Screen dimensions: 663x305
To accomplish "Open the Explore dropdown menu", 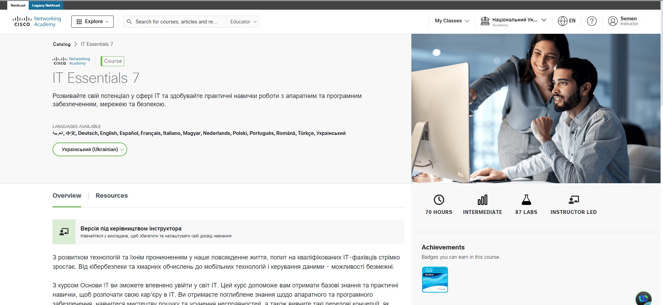I will pyautogui.click(x=92, y=21).
